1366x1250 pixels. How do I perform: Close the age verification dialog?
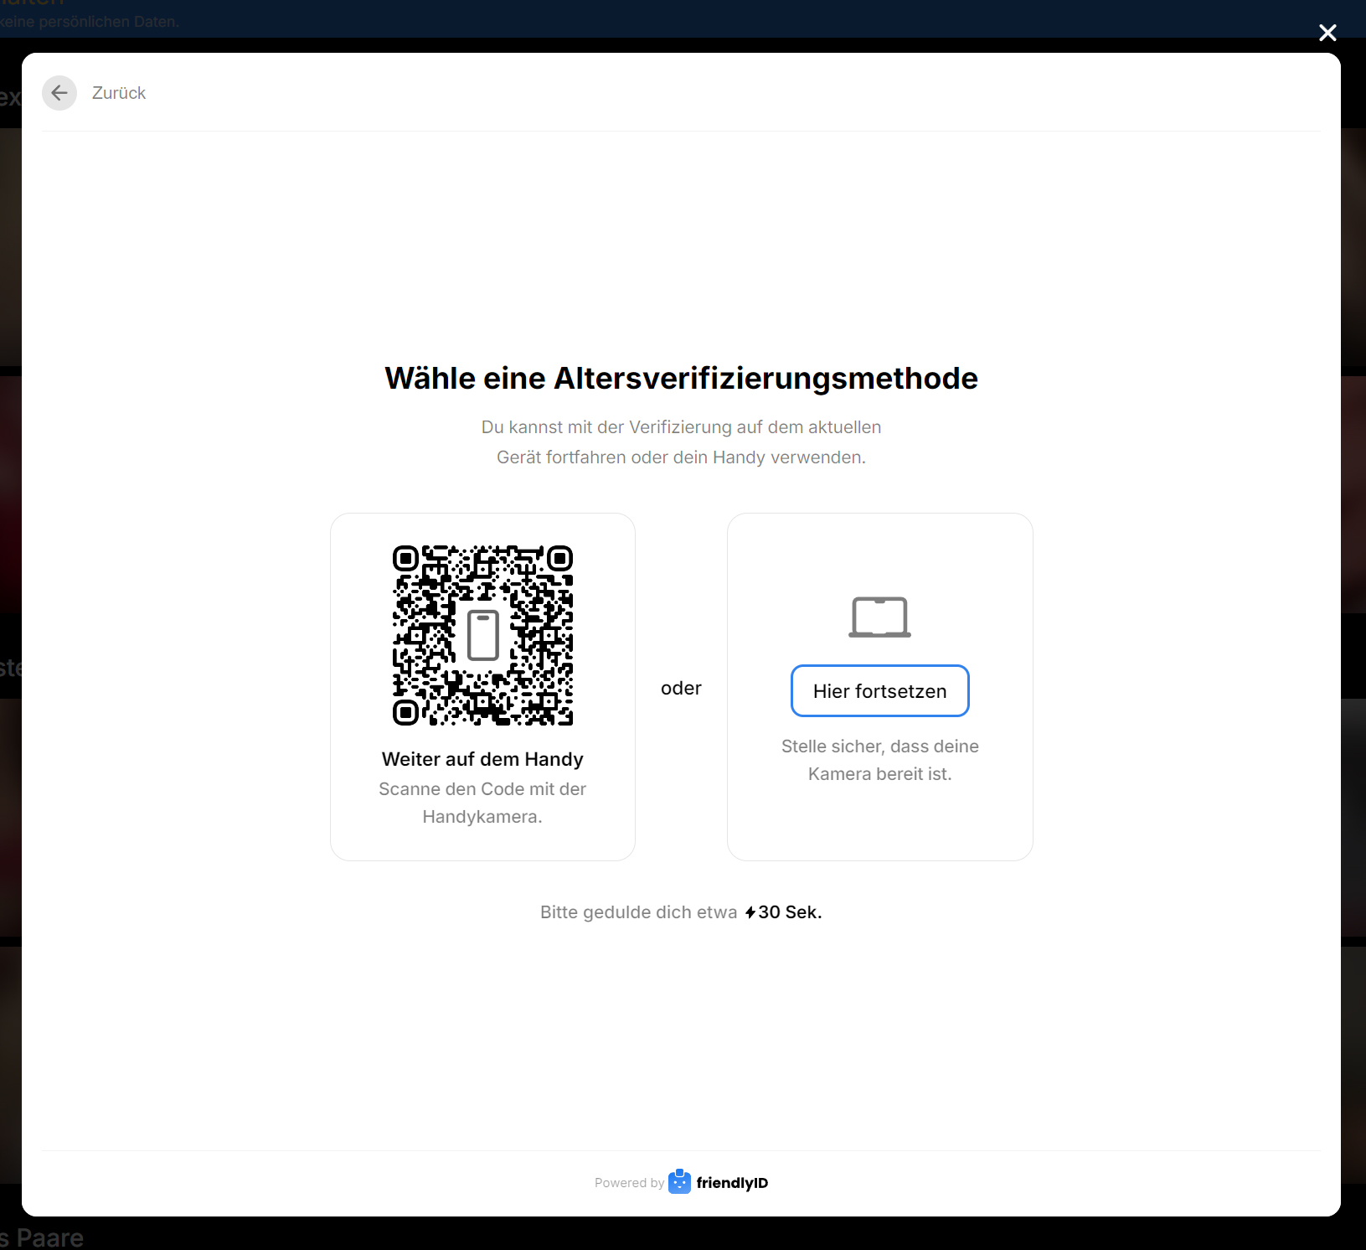1327,33
